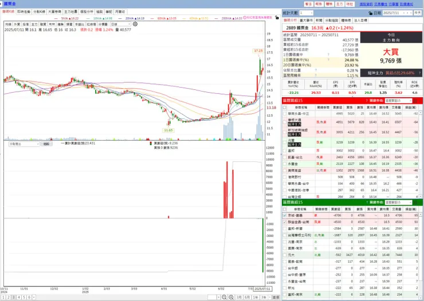Open the 短沖主力 question mark help

tap(419, 73)
